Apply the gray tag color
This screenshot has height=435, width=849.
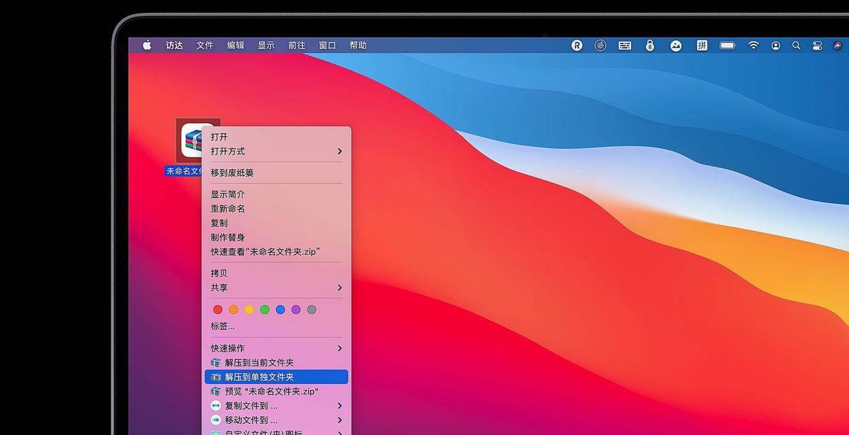[312, 309]
